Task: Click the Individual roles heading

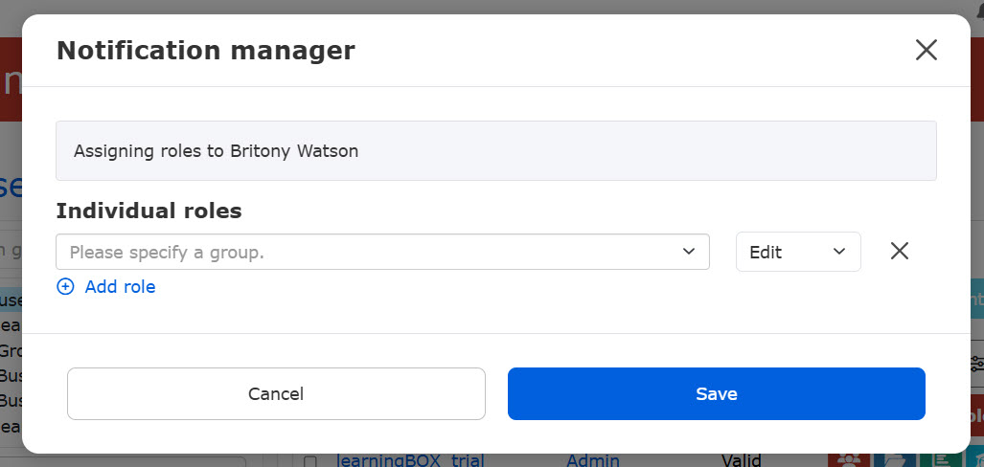Action: click(x=149, y=211)
